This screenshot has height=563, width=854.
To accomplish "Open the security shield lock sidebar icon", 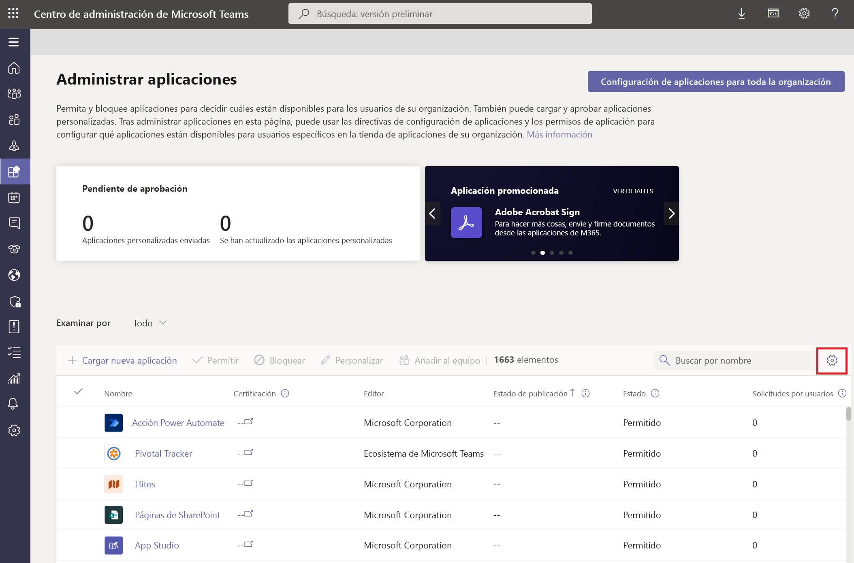I will (15, 301).
